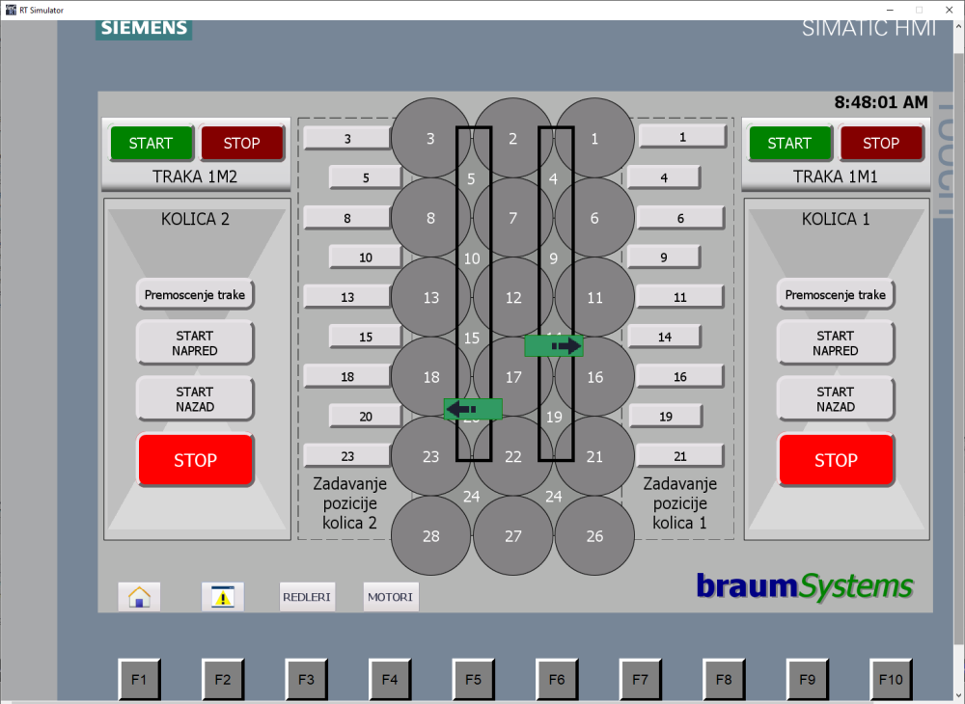The width and height of the screenshot is (965, 704).
Task: Set kolica 2 position to 13
Action: (x=347, y=297)
